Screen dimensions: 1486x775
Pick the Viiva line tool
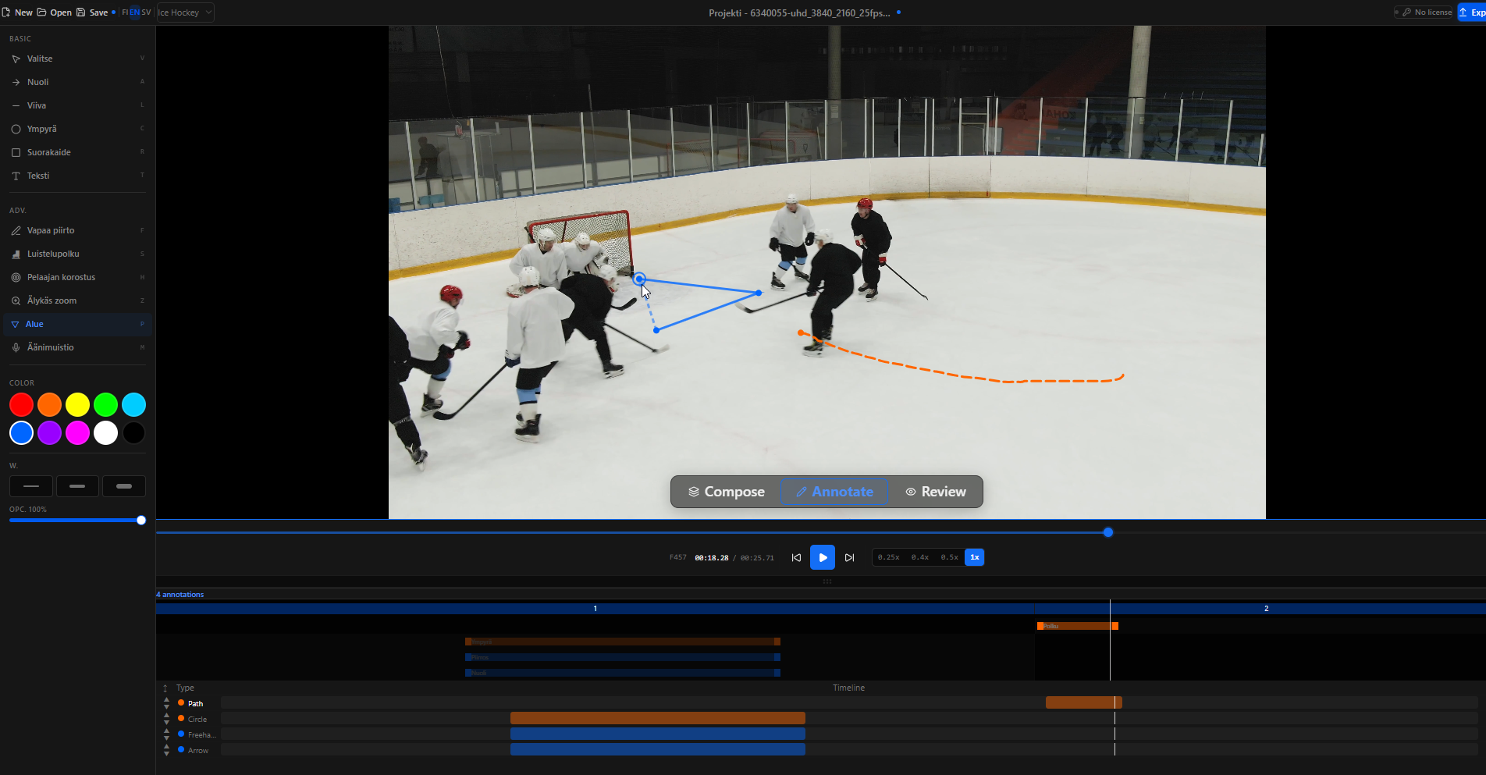pyautogui.click(x=36, y=105)
